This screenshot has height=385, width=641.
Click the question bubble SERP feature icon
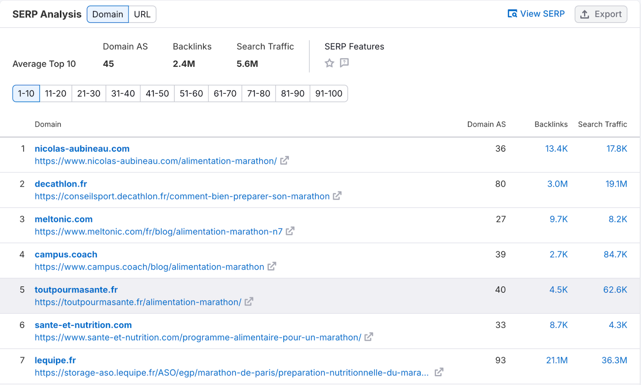(344, 63)
